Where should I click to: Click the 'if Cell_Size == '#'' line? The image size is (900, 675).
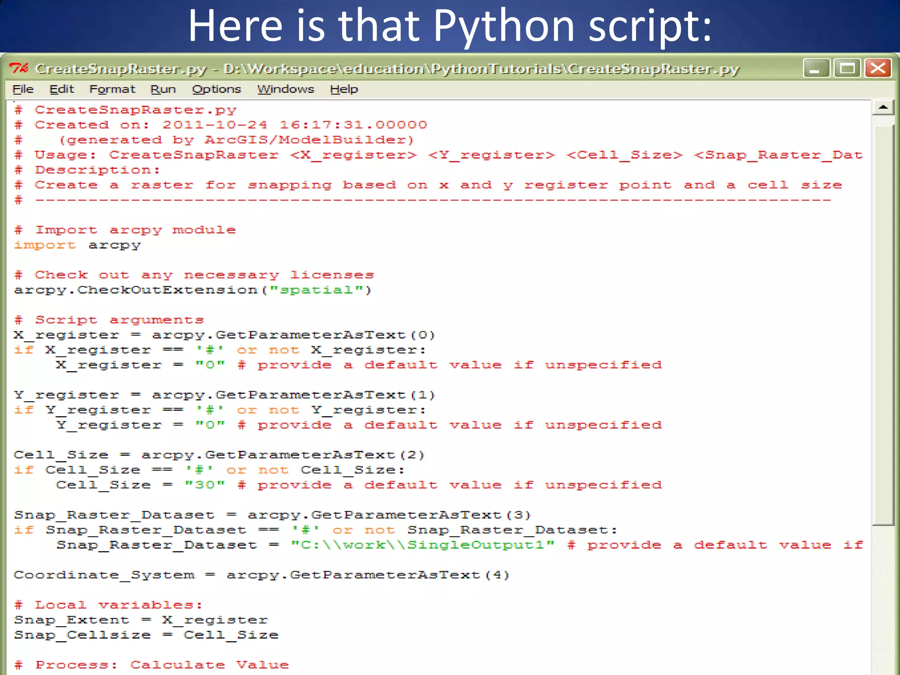(209, 470)
